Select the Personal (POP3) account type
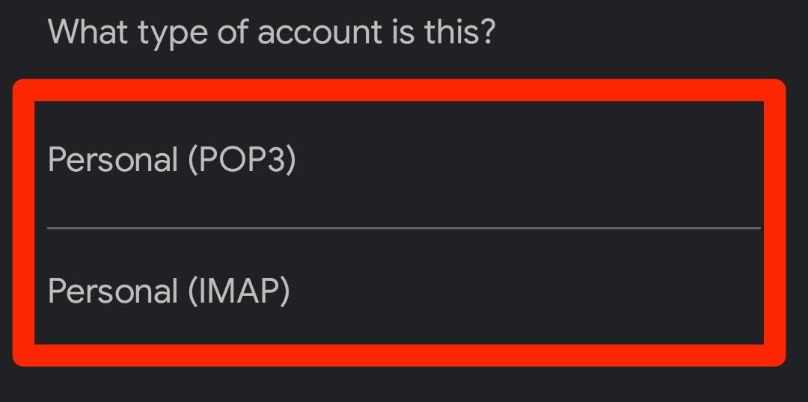Image resolution: width=808 pixels, height=402 pixels. [x=172, y=161]
